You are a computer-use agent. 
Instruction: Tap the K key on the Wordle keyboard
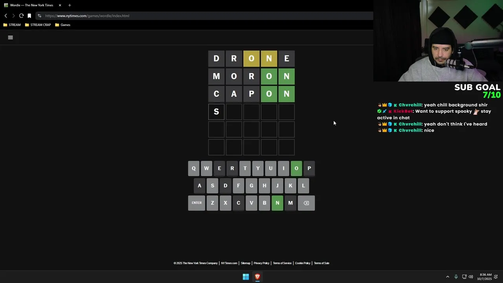(x=290, y=186)
